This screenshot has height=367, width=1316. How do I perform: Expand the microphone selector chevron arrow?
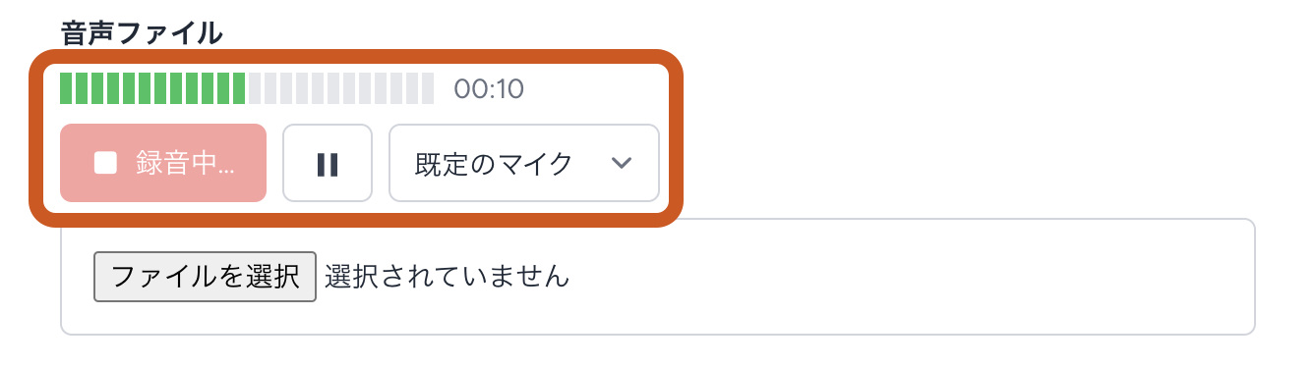pyautogui.click(x=621, y=163)
